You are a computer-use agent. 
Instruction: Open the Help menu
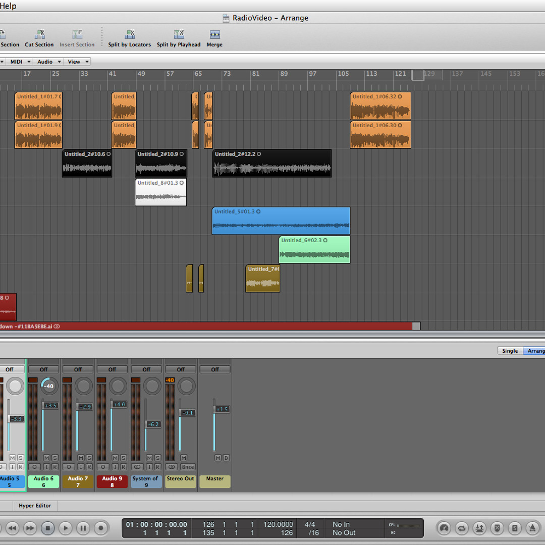8,6
